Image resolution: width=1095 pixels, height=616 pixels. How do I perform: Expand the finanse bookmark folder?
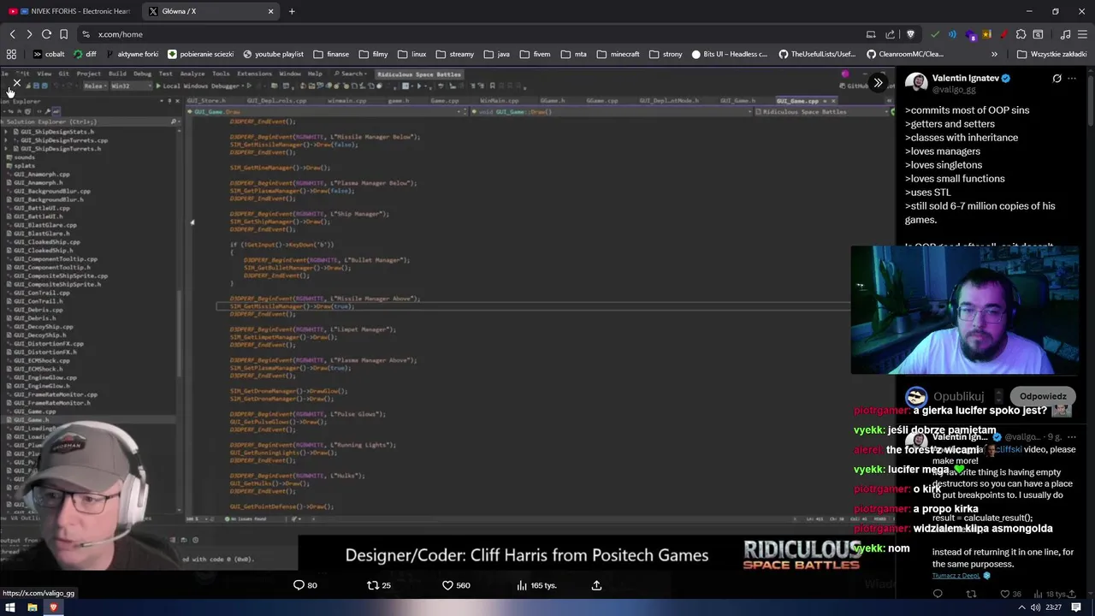[332, 54]
